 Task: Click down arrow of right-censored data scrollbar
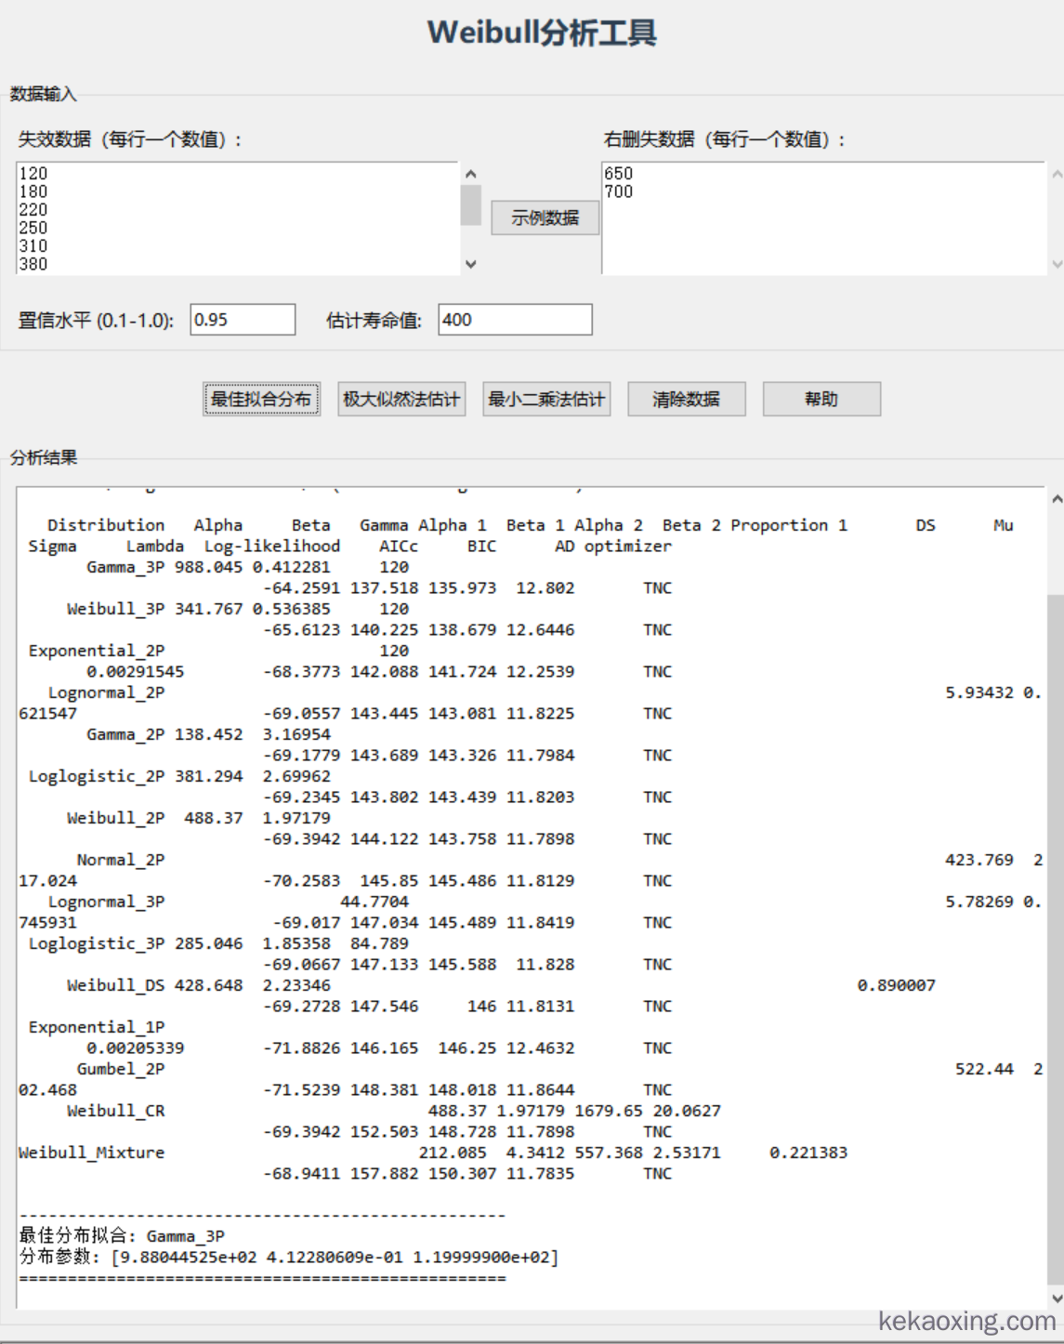click(1057, 264)
